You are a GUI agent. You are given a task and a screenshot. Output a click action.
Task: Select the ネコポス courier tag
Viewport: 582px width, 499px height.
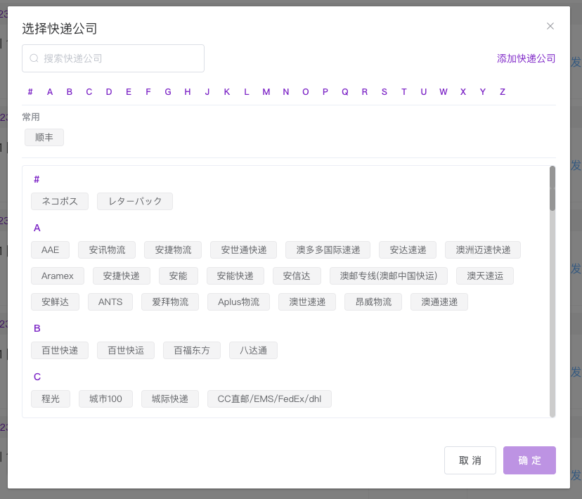(x=60, y=201)
